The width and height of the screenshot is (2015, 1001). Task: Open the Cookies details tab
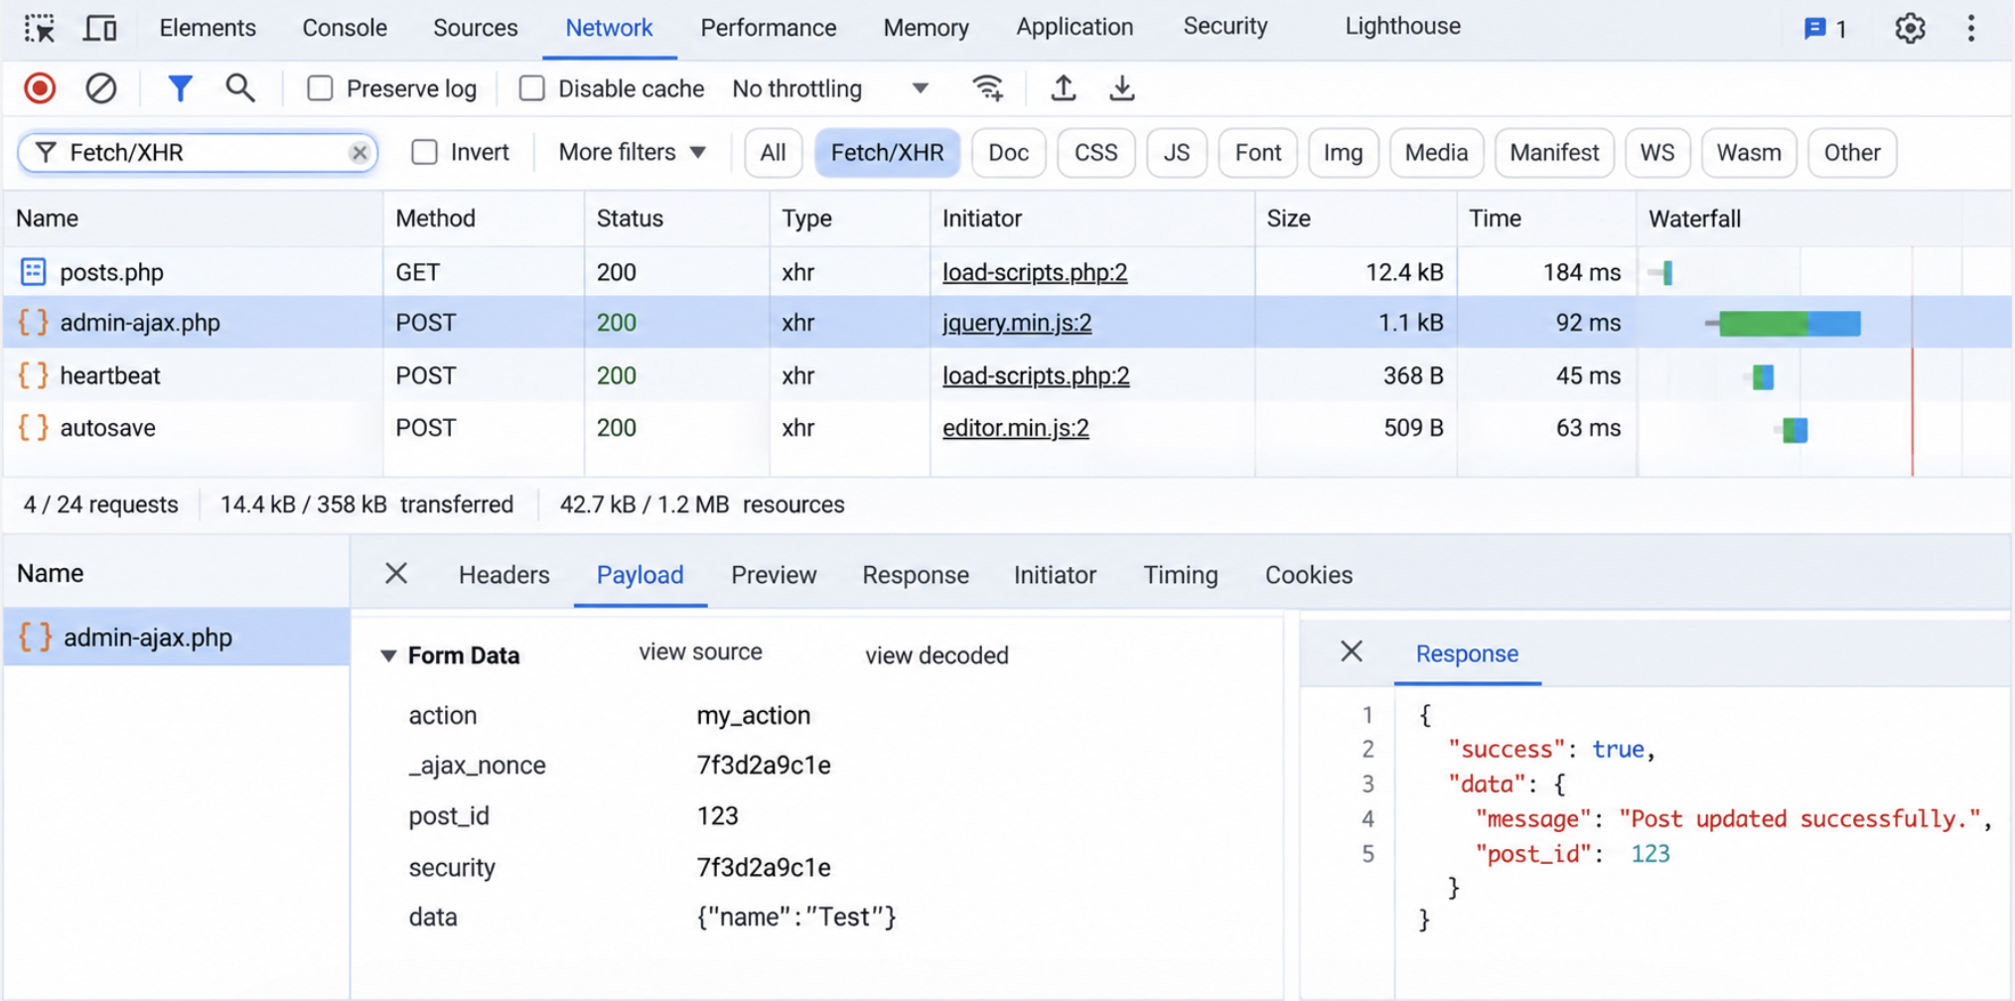pos(1308,575)
